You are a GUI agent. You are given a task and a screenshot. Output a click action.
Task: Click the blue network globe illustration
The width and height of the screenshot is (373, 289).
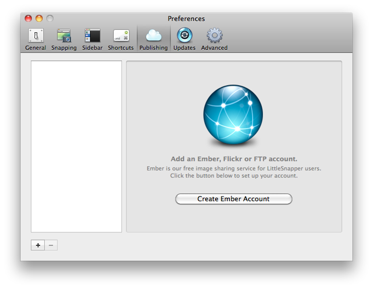(233, 115)
